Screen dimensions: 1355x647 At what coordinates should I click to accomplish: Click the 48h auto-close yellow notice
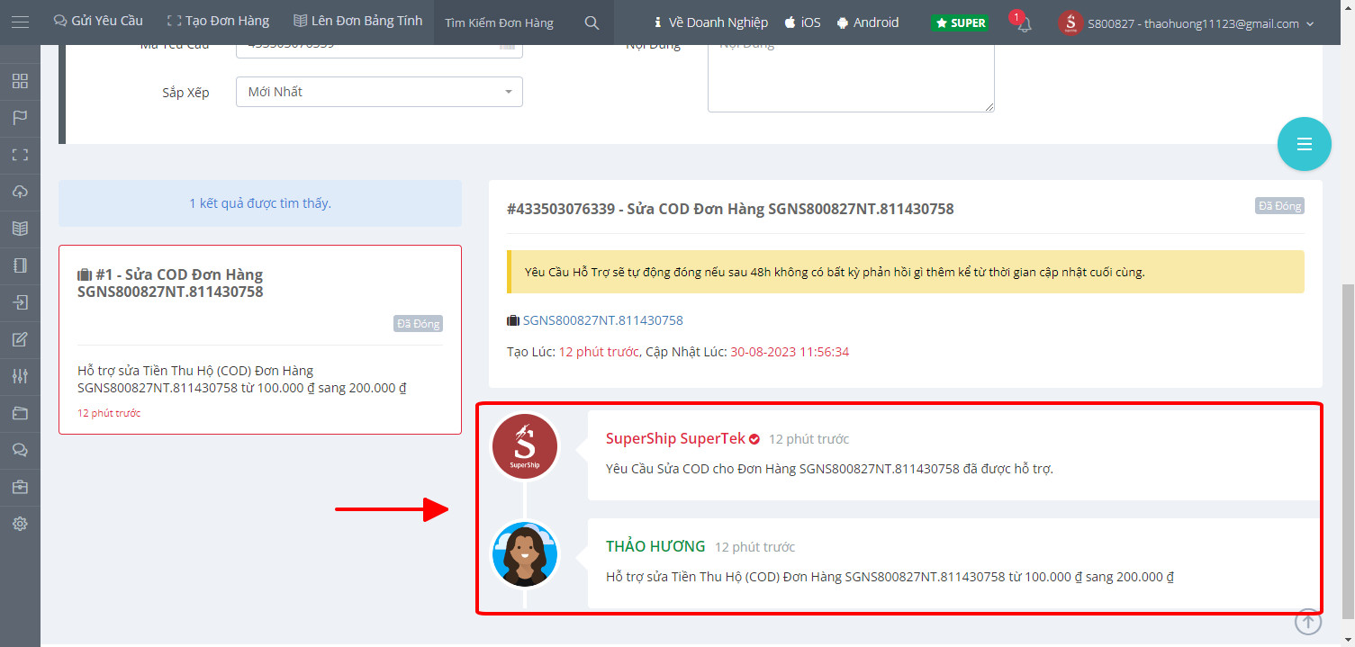[906, 272]
